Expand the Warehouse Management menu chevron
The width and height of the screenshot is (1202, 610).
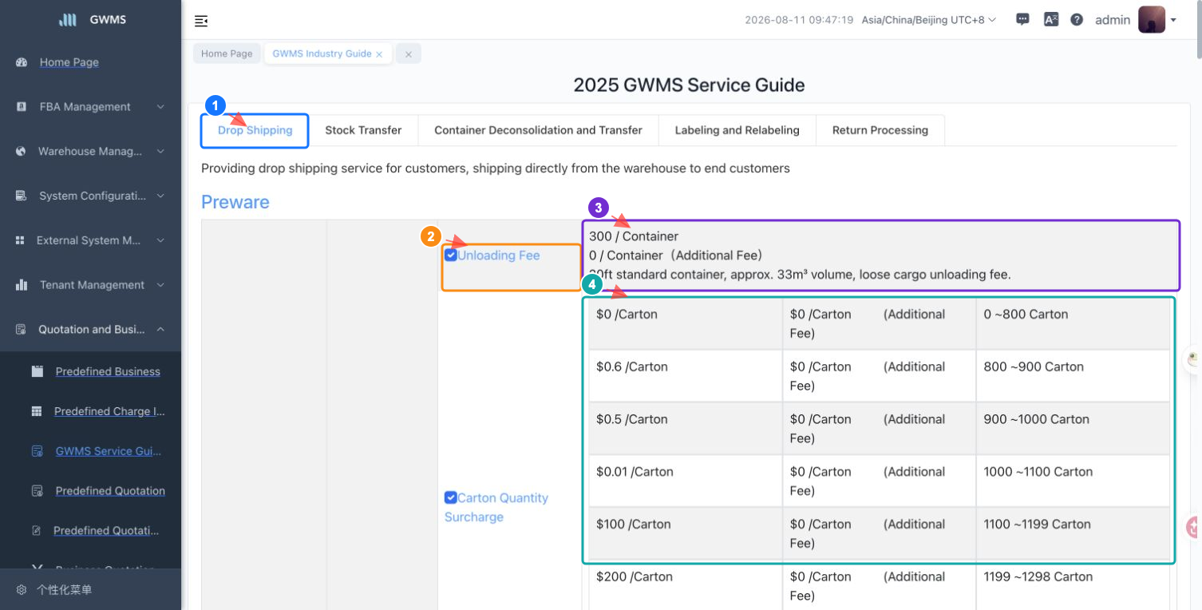click(160, 152)
